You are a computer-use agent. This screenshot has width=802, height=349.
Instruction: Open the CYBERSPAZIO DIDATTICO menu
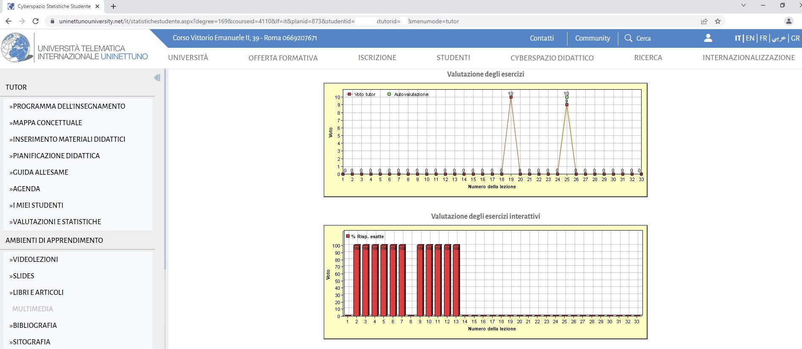pyautogui.click(x=552, y=58)
